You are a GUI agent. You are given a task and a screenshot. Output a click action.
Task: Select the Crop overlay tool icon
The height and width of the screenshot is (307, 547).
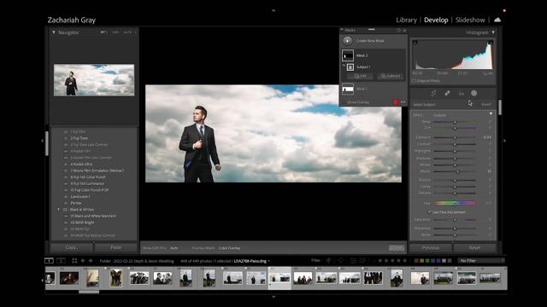433,93
